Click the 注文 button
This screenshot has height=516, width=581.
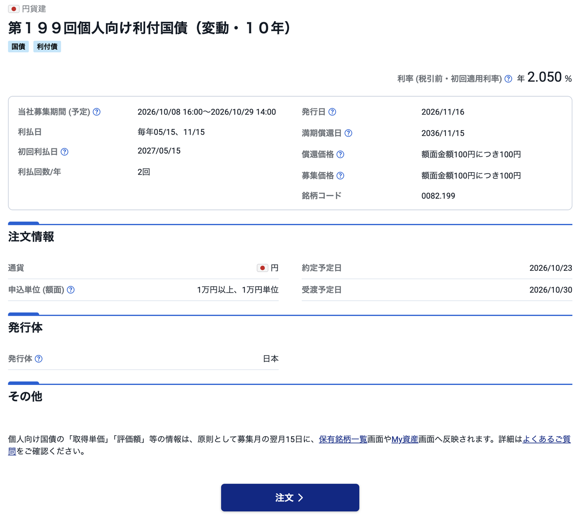pos(290,498)
